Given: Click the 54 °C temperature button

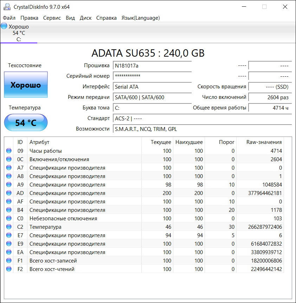Looking at the screenshot, I should 26,123.
